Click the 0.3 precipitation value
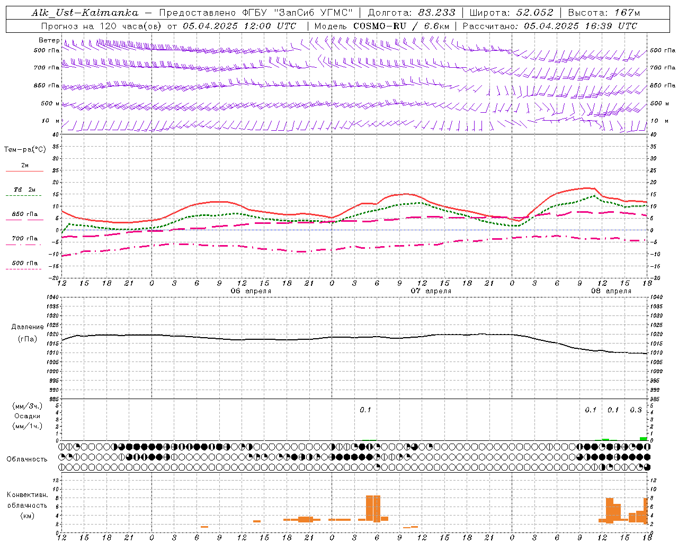The height and width of the screenshot is (542, 678). [636, 410]
